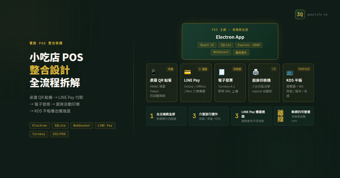Viewport: 340px width, 178px height.
Task: Click the WebSocket chip in Electron App box
Action: (221, 52)
